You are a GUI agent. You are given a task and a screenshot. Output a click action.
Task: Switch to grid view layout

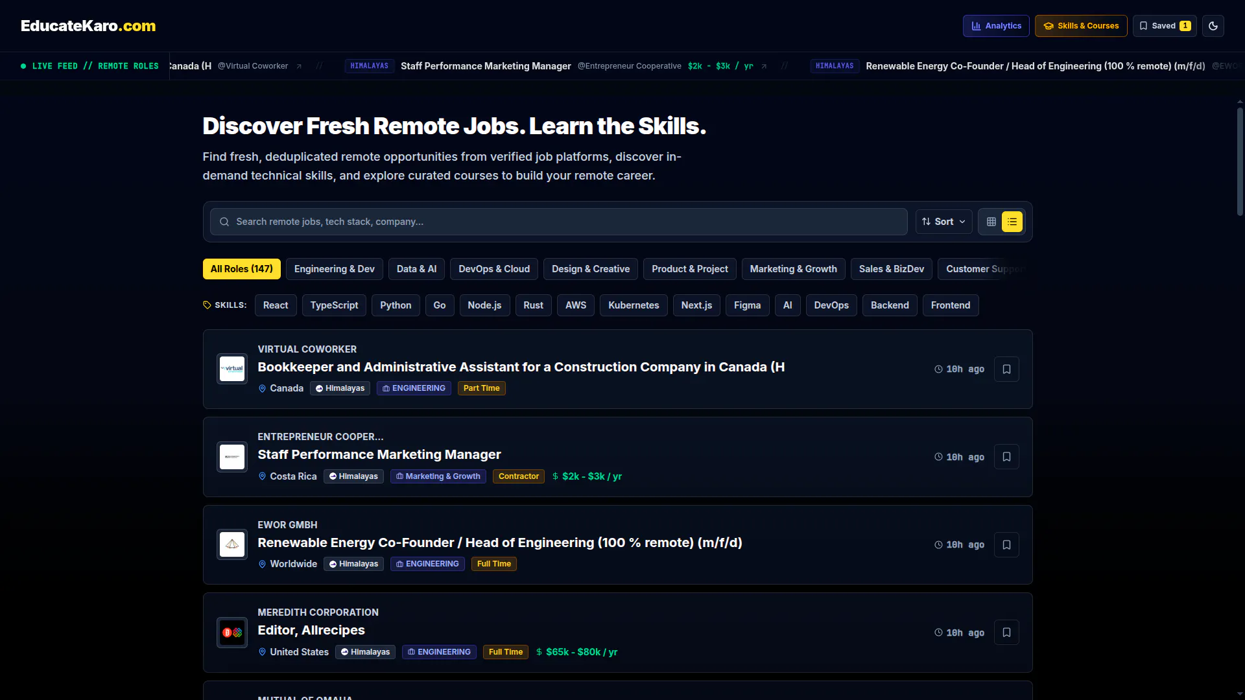pos(991,222)
